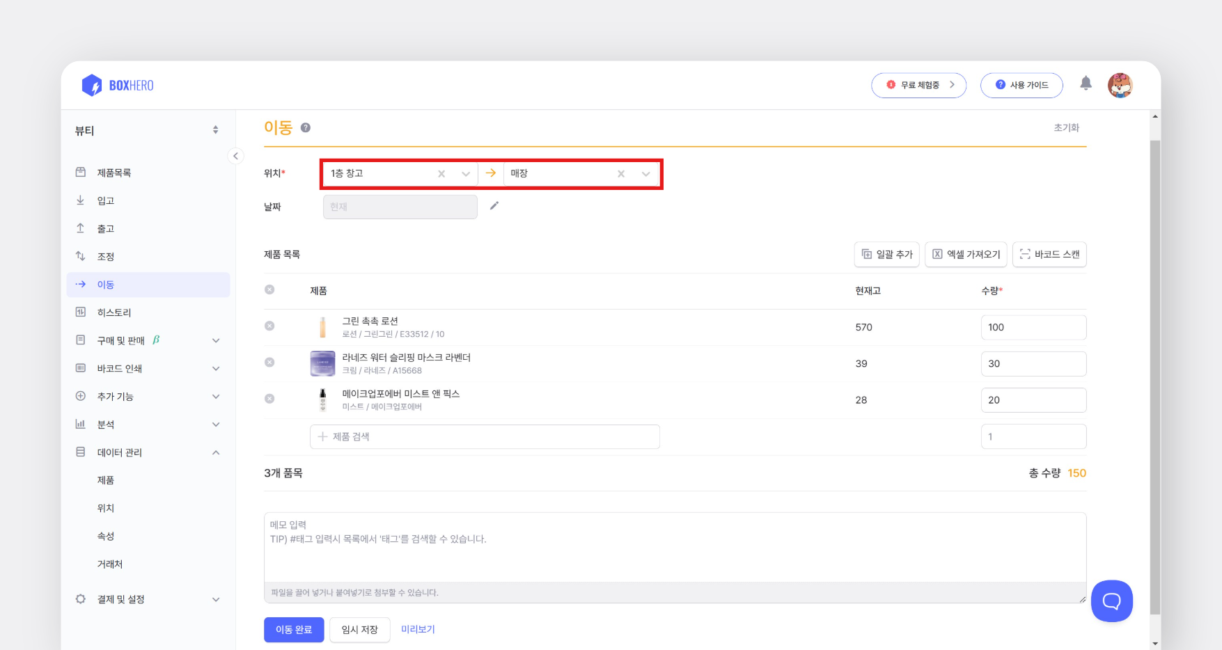Clear the 1층 창고 source location
The width and height of the screenshot is (1222, 650).
441,174
